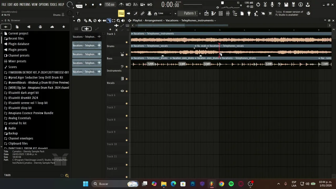Select the Paint brush tool in playlist
Viewport: 336px width, 189px height.
click(90, 20)
